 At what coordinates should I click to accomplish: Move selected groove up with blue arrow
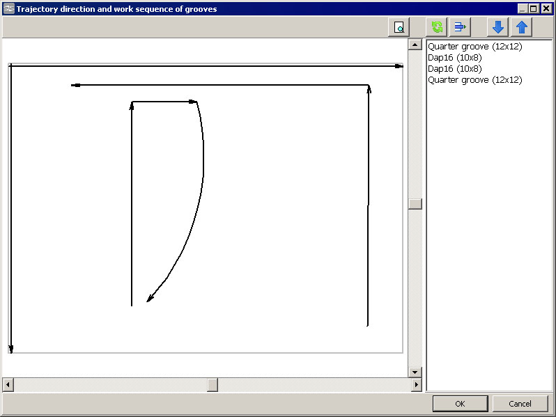click(x=521, y=27)
